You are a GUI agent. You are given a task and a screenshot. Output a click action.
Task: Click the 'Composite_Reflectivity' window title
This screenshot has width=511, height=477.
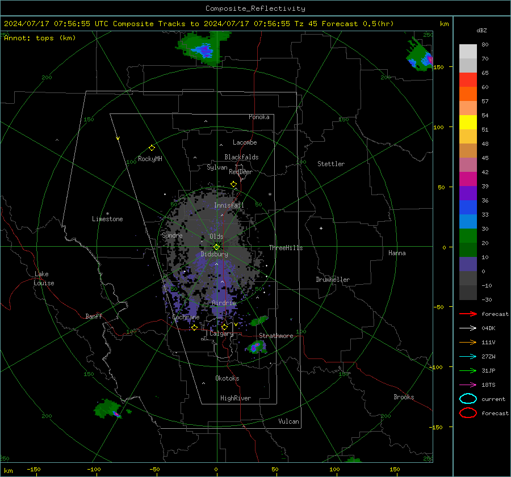[x=255, y=9]
